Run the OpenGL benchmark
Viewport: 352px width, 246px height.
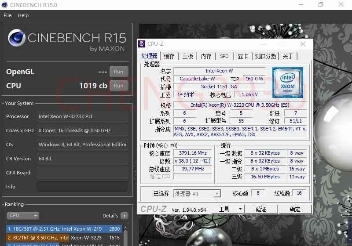tap(118, 72)
